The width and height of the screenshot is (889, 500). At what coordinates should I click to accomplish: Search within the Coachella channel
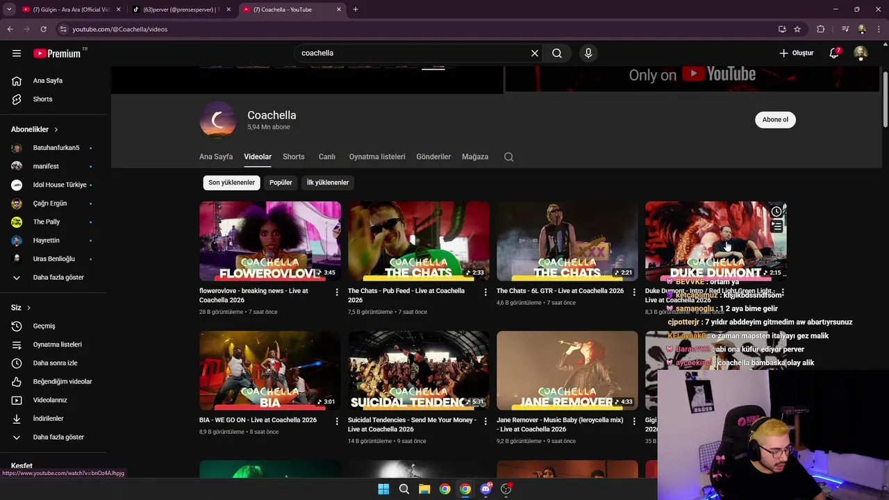click(508, 157)
